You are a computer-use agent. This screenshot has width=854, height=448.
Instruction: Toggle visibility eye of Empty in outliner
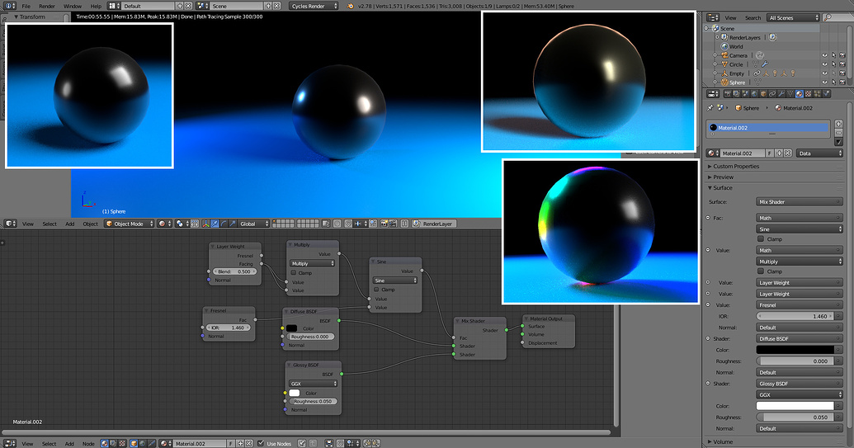pyautogui.click(x=824, y=73)
